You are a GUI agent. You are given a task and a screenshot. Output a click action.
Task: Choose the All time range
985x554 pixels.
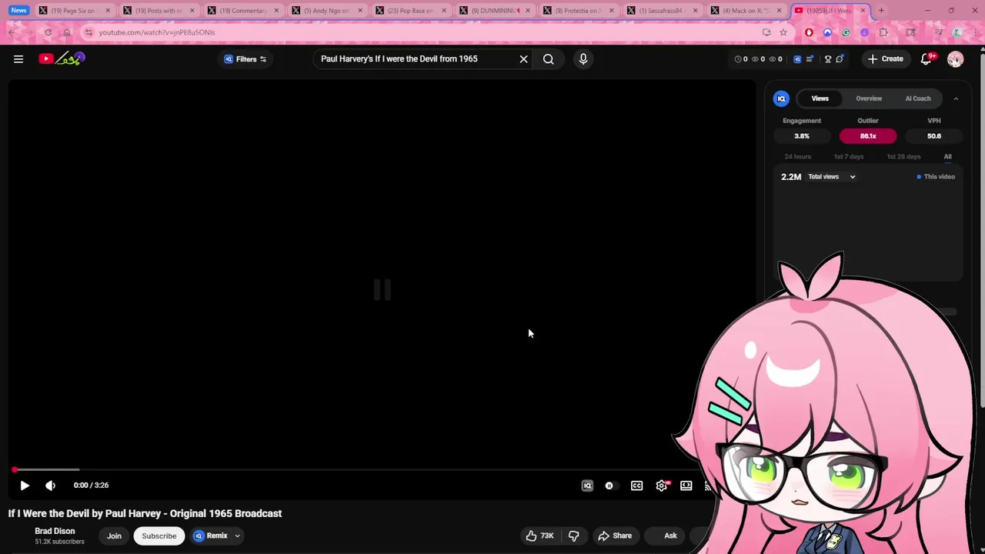point(947,157)
